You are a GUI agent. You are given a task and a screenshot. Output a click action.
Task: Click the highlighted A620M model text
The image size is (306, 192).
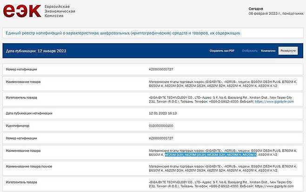point(211,154)
